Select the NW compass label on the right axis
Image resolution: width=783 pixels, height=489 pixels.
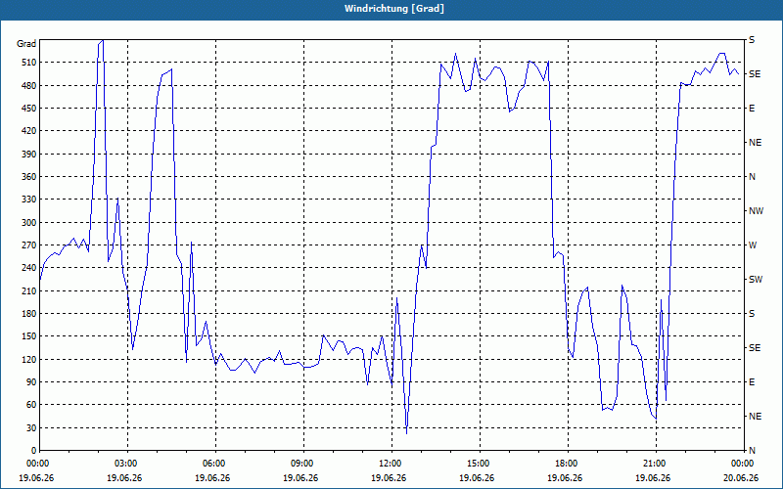(756, 211)
